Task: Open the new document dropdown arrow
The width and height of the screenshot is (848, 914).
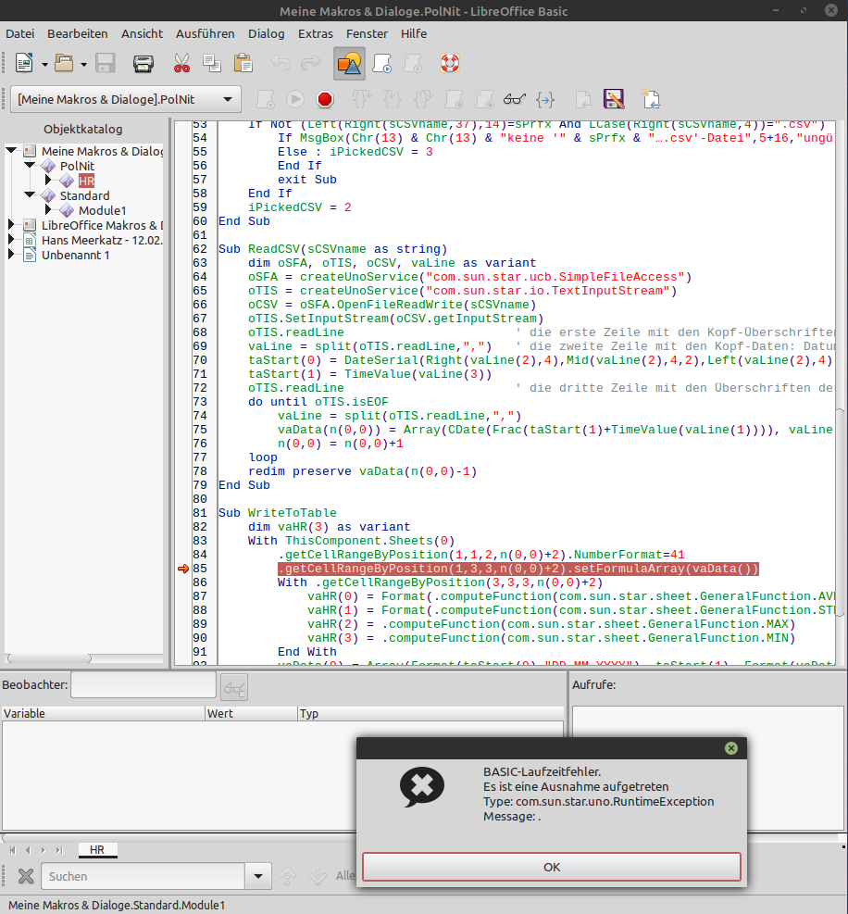Action: pos(44,64)
